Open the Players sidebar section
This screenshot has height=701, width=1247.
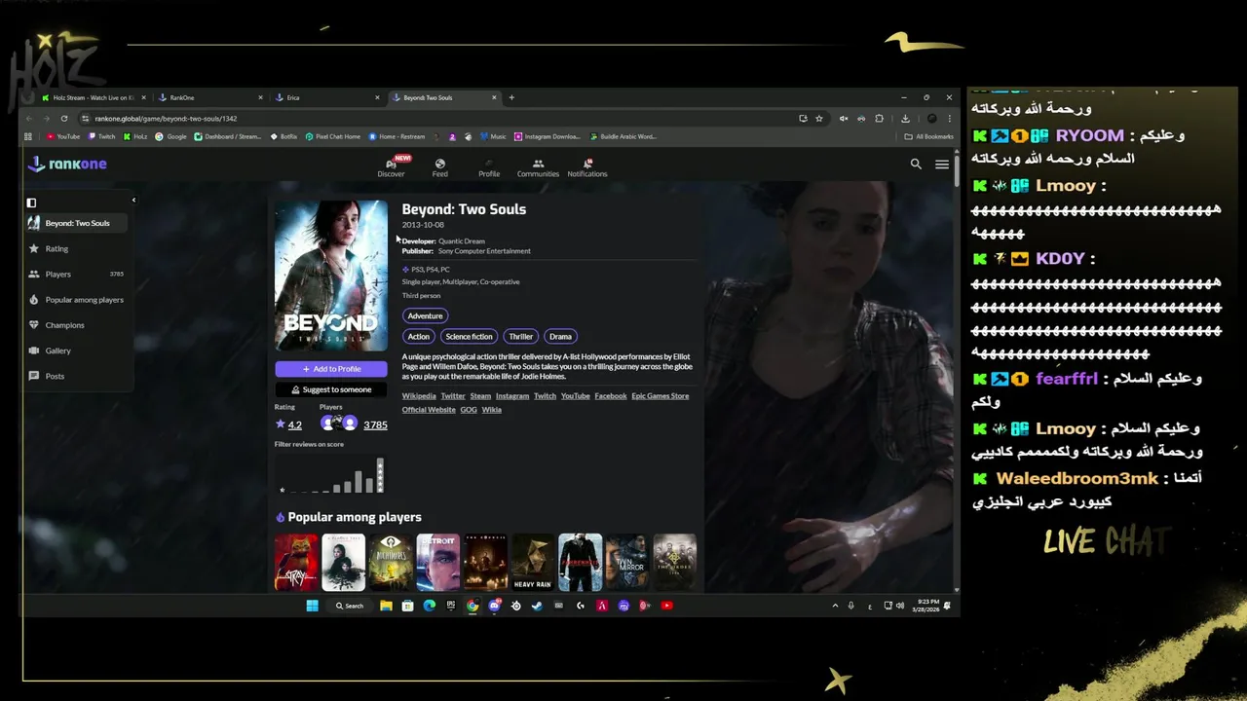tap(78, 274)
